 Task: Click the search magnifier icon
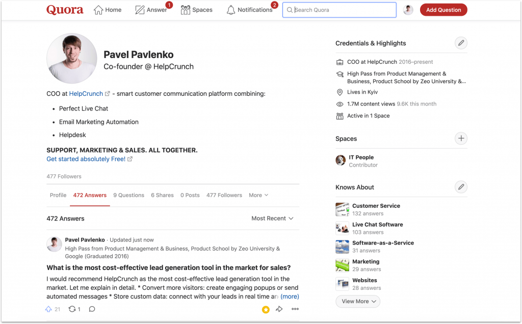pyautogui.click(x=290, y=10)
